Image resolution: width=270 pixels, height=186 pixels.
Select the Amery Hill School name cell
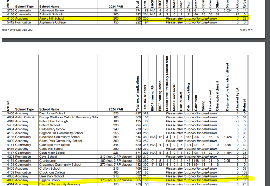coord(51,18)
